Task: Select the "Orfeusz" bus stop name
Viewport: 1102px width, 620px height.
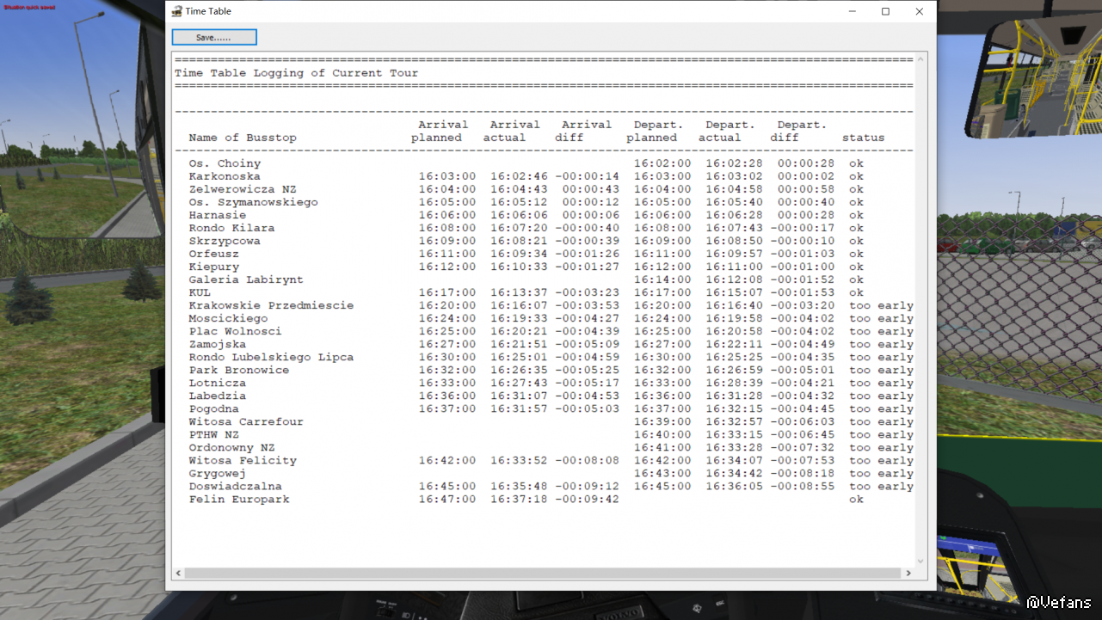Action: [214, 254]
